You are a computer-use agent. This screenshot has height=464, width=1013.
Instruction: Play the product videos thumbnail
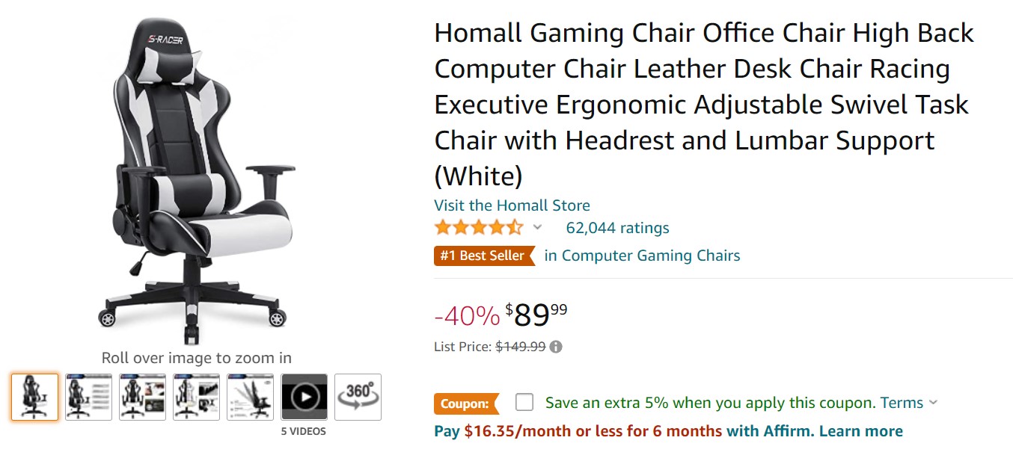click(x=304, y=397)
